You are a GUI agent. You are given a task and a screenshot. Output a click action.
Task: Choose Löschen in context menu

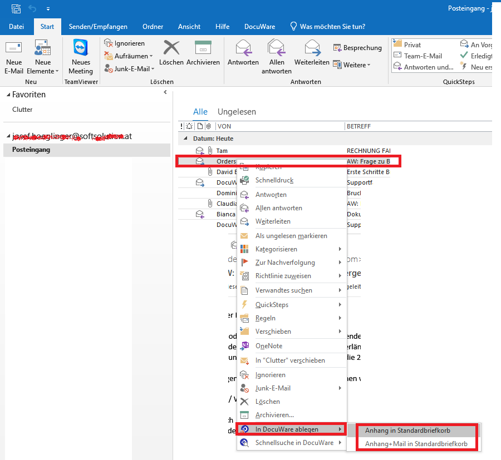(292, 402)
